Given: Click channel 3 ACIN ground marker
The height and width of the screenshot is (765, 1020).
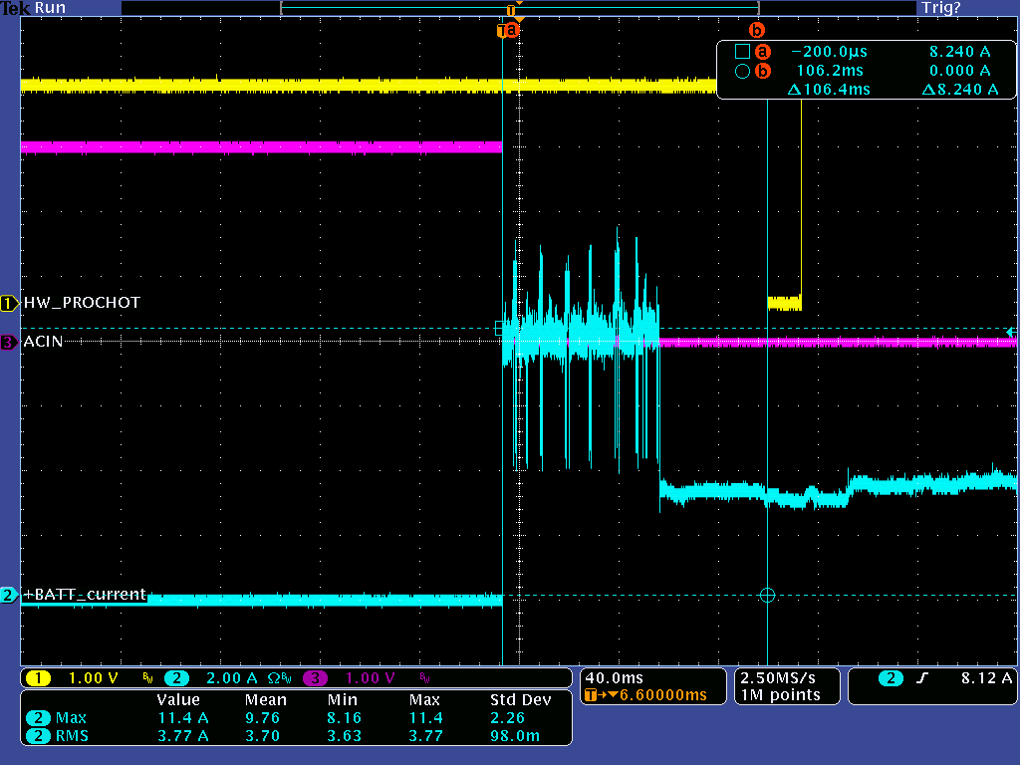Looking at the screenshot, I should pyautogui.click(x=8, y=343).
